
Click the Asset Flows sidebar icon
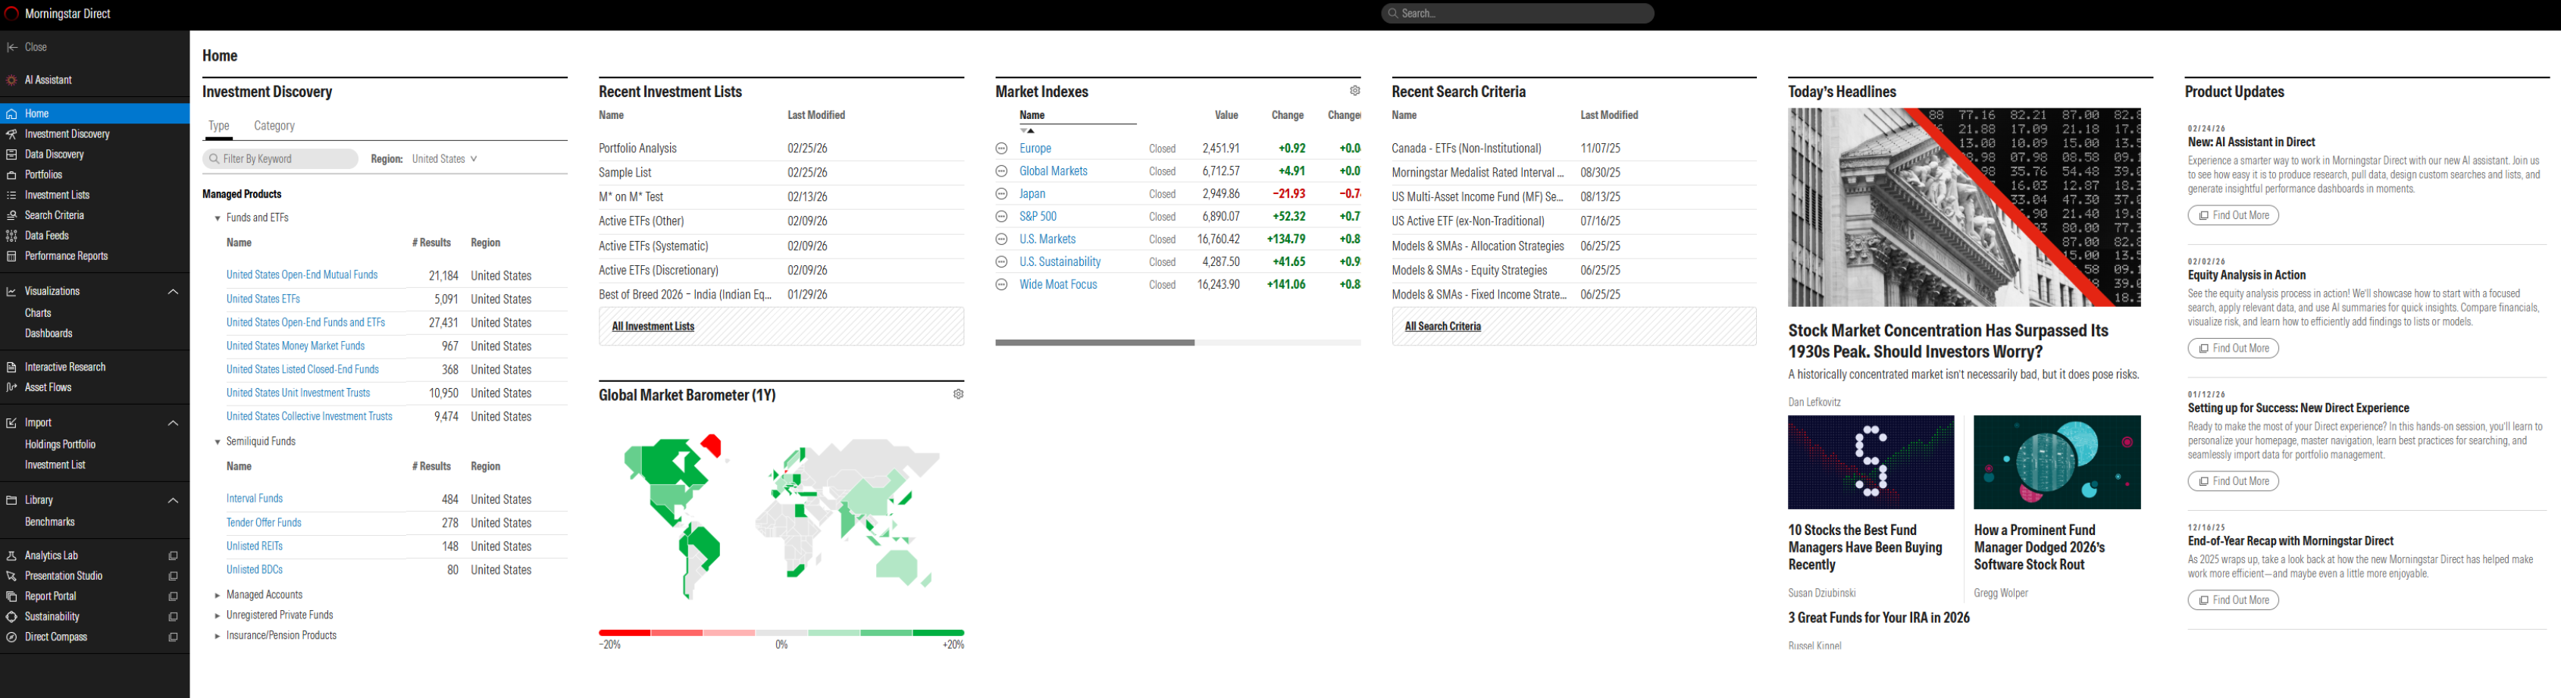click(x=12, y=388)
